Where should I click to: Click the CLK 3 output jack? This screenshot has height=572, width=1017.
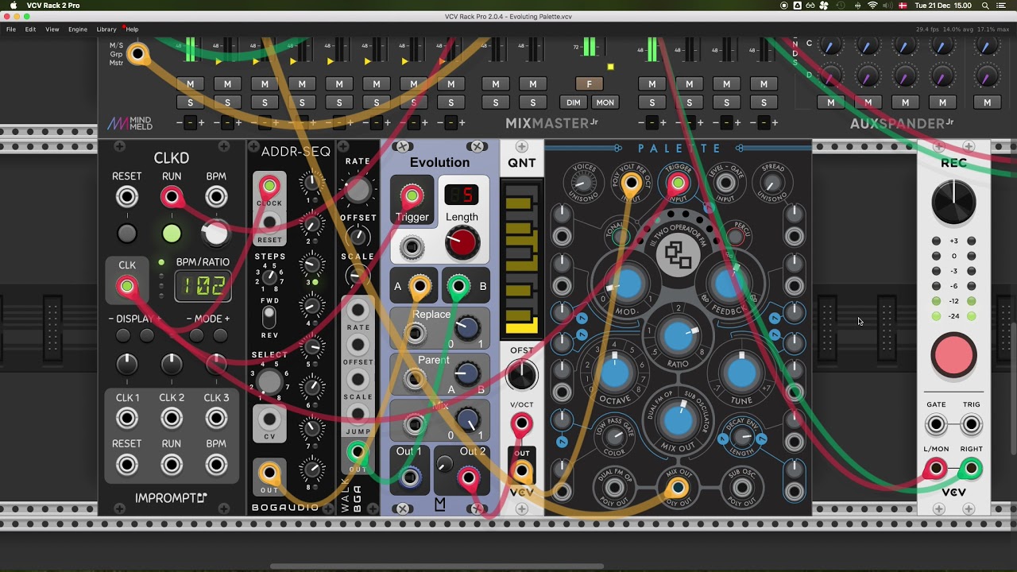216,418
